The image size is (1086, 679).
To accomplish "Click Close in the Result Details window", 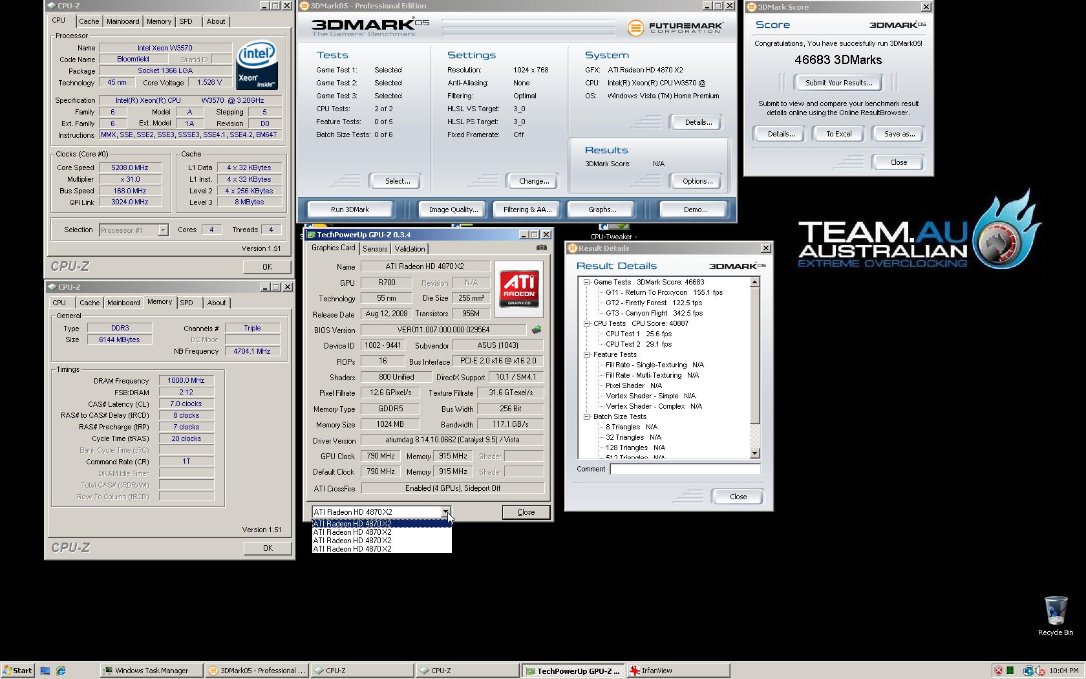I will point(738,497).
